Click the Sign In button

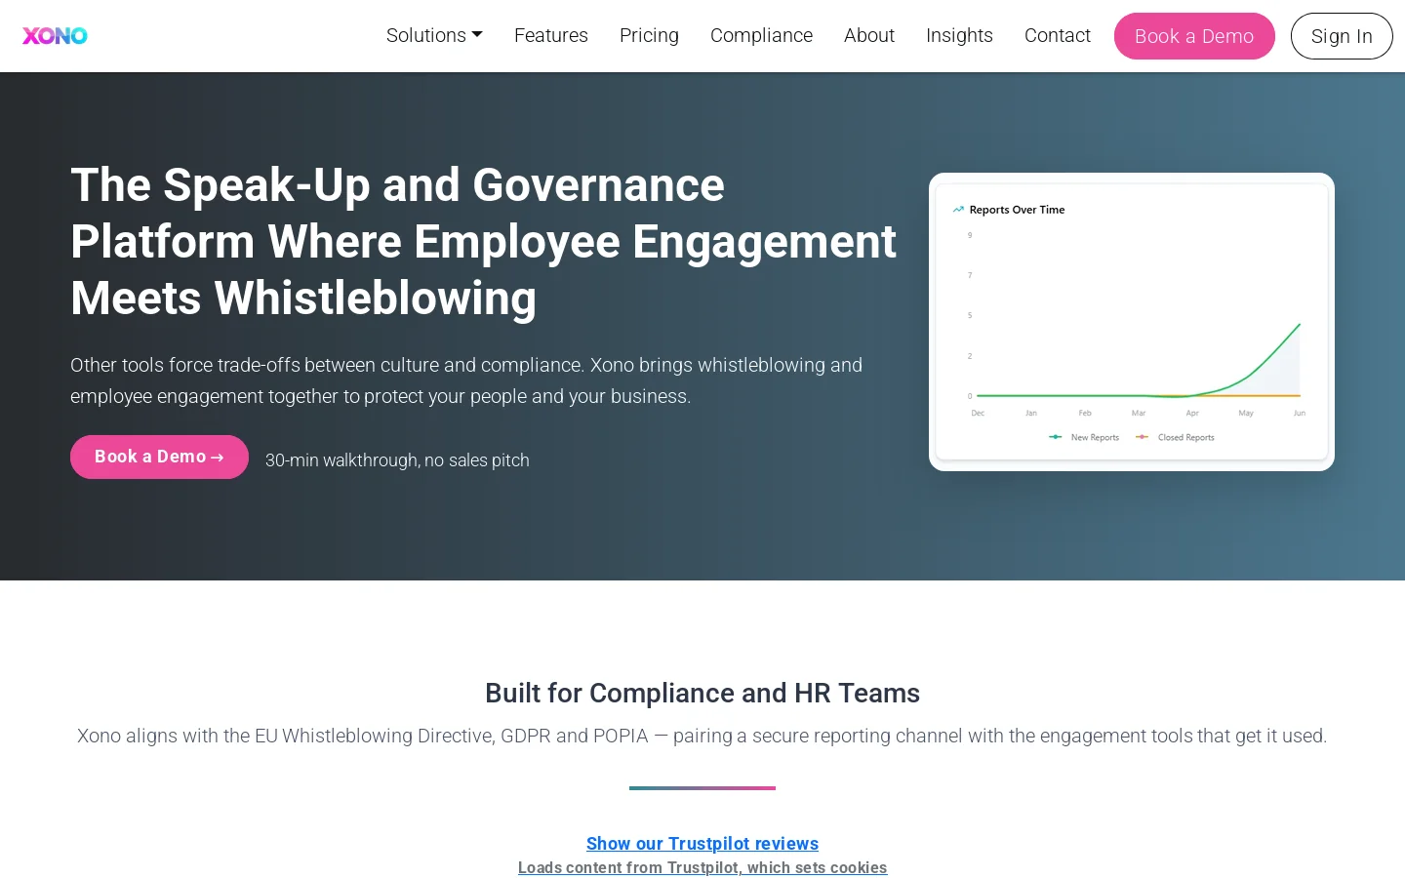tap(1342, 36)
